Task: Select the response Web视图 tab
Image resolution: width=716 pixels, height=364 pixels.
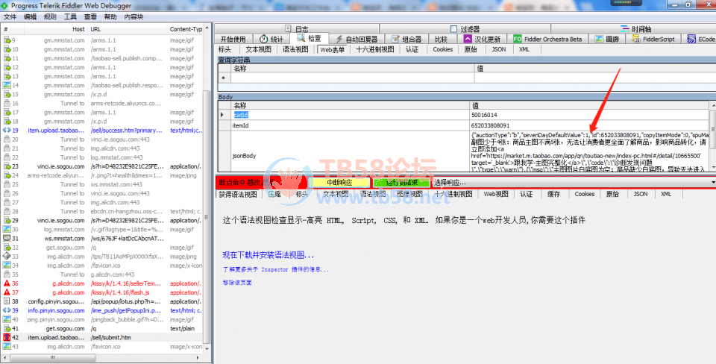Action: (x=496, y=194)
